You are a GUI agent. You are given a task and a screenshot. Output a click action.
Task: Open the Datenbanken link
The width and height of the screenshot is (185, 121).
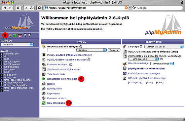[54, 89]
